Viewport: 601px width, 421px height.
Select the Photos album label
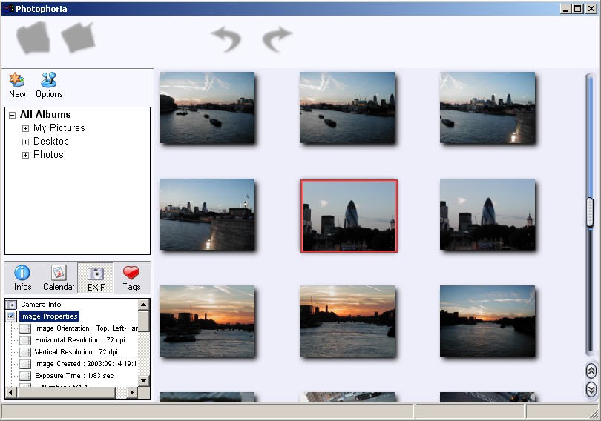(x=48, y=155)
